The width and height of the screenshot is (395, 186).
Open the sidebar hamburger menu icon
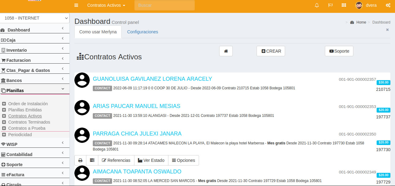(76, 5)
